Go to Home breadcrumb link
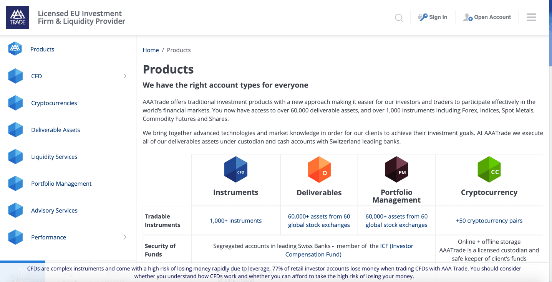The image size is (552, 282). pyautogui.click(x=151, y=50)
